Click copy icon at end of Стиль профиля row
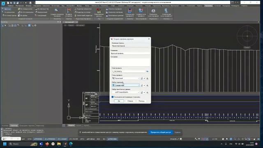This screenshot has height=148, width=263. 148,79
